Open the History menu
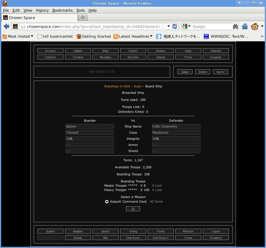 click(x=42, y=10)
